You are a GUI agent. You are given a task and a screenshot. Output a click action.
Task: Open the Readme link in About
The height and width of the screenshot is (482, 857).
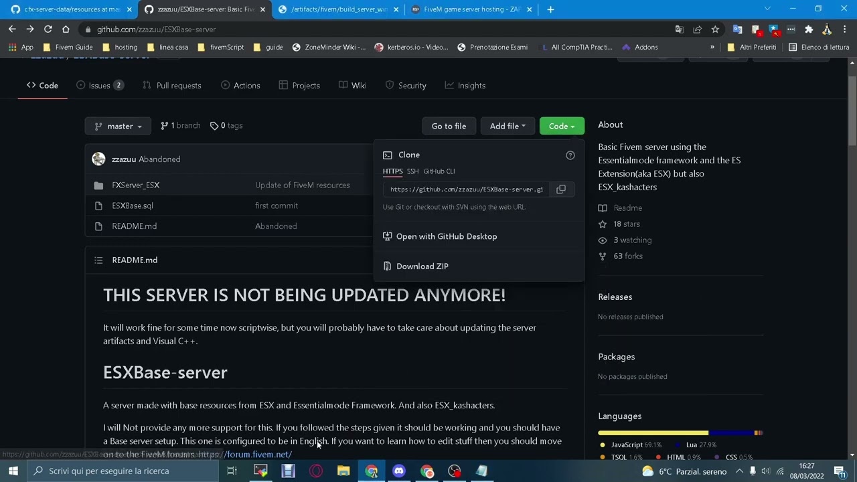620,208
